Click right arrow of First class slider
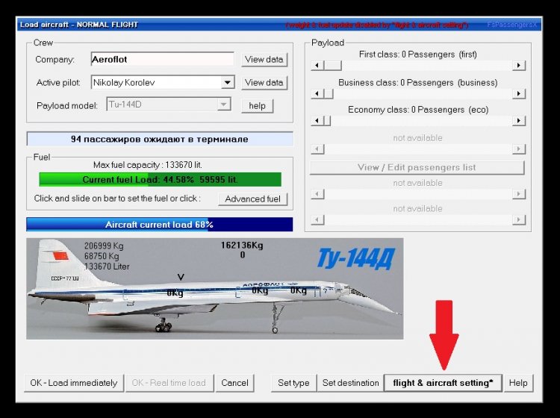This screenshot has width=560, height=418. point(518,66)
